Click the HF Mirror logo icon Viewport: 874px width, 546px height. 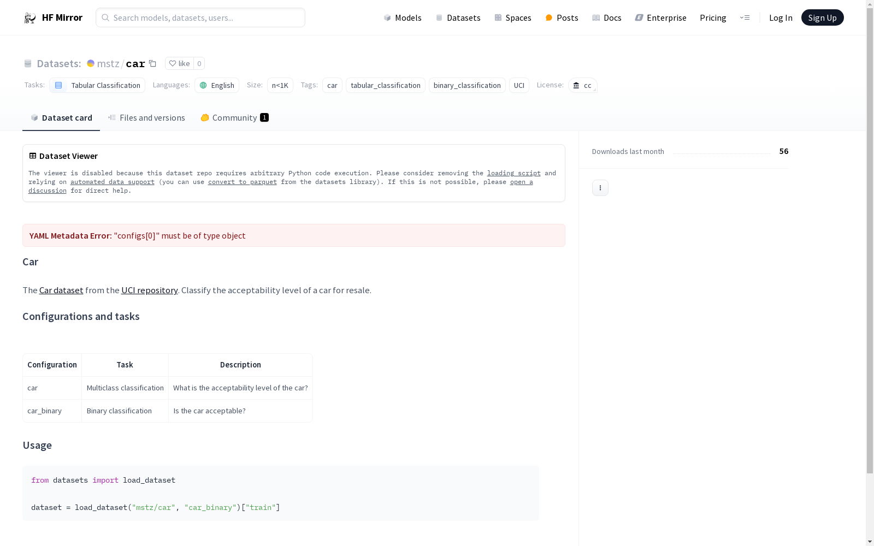point(30,17)
